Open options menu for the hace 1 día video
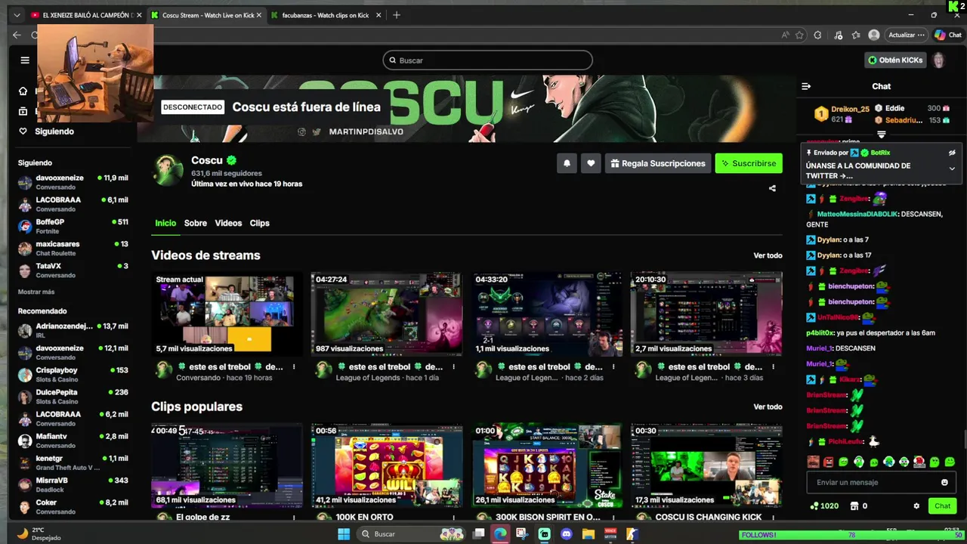 (454, 367)
